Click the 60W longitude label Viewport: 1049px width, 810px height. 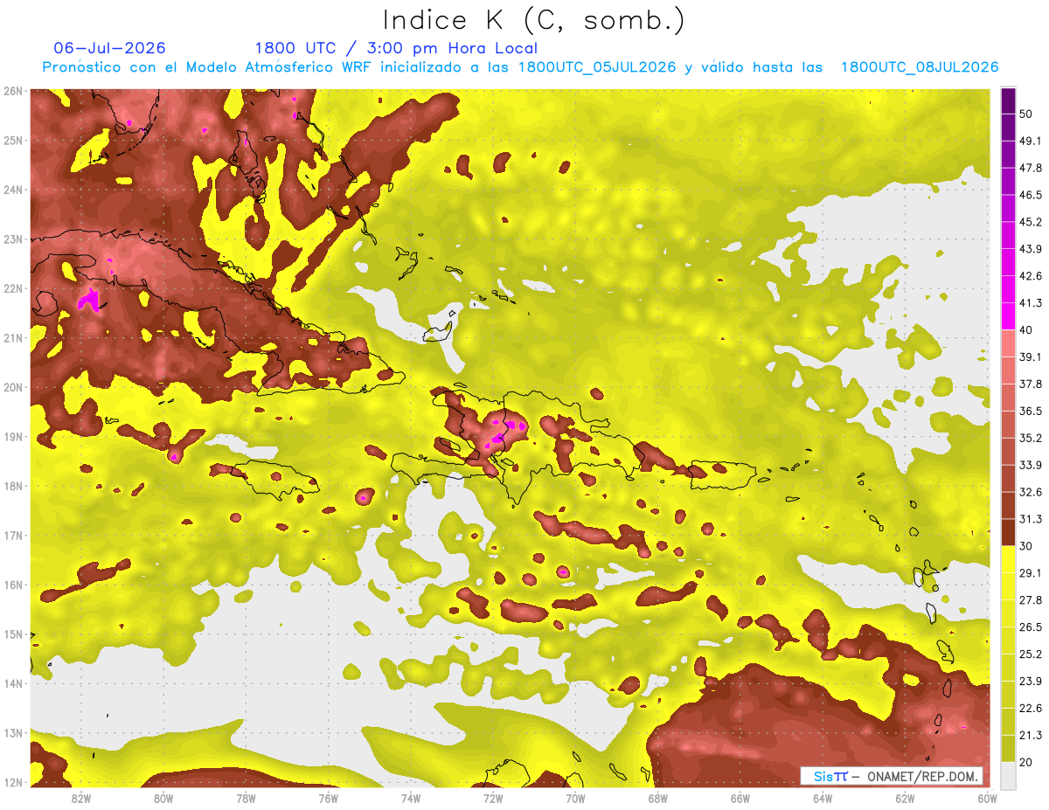click(x=988, y=799)
